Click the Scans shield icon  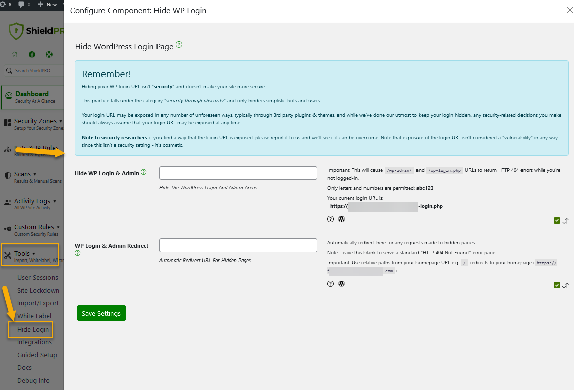click(x=8, y=176)
